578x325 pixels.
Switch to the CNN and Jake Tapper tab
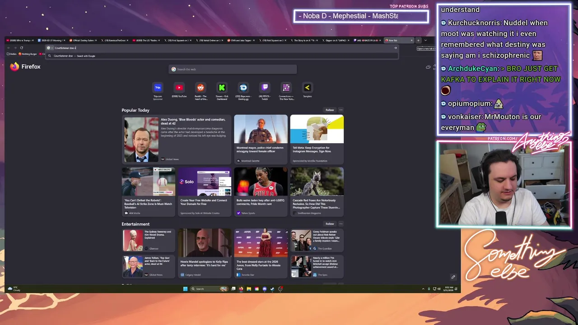coord(242,40)
